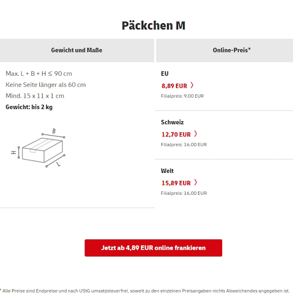Select the Gewicht und Maße column header
This screenshot has height=299, width=293.
77,50
